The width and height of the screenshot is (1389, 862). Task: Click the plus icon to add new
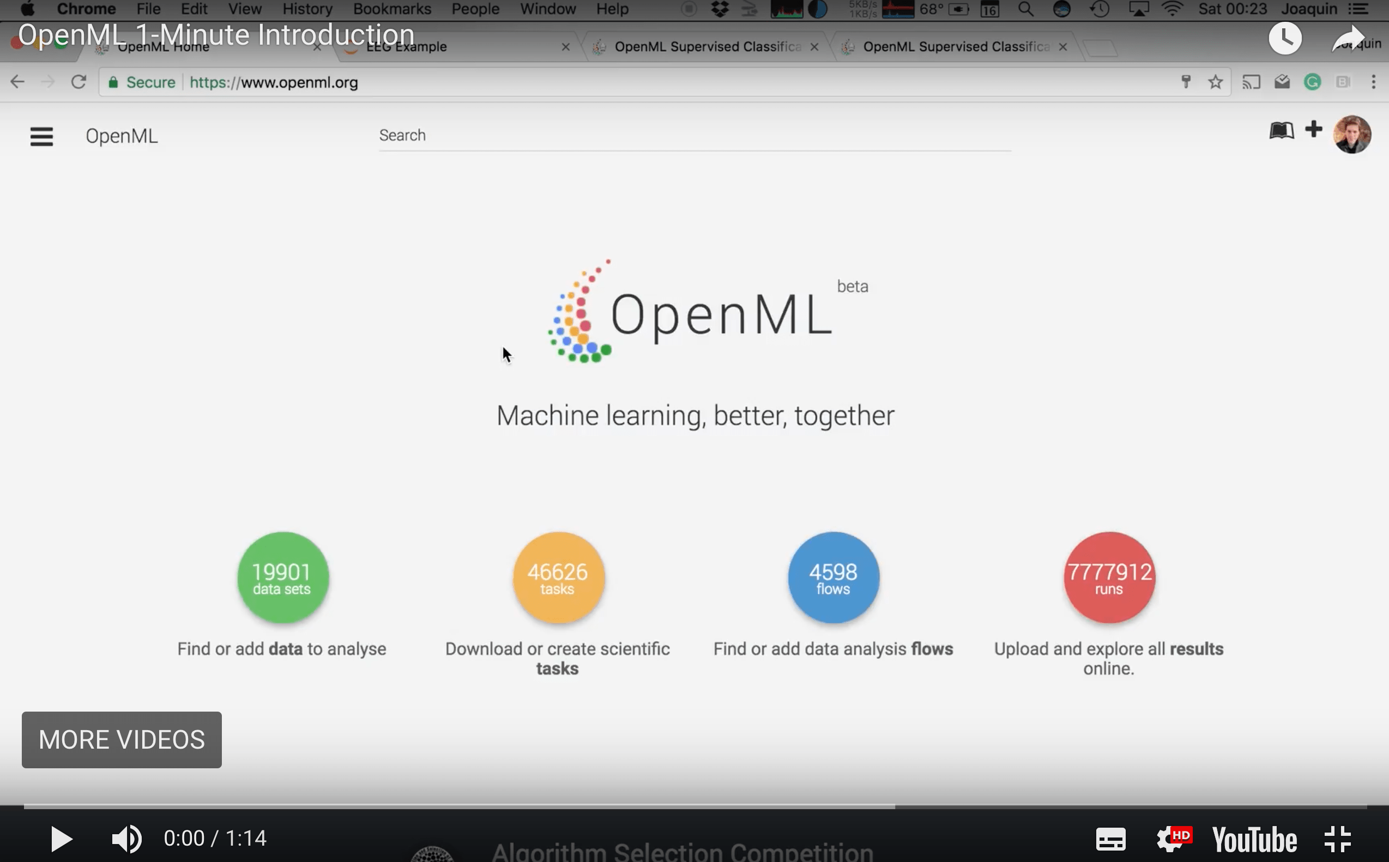pyautogui.click(x=1313, y=130)
